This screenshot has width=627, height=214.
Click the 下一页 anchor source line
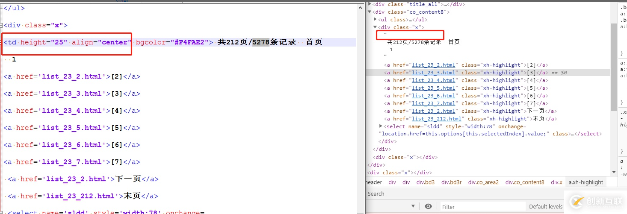pyautogui.click(x=83, y=179)
